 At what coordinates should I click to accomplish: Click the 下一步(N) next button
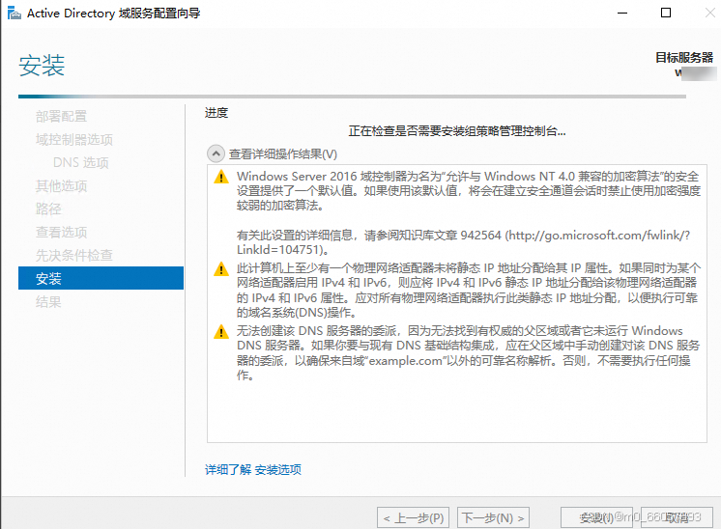[x=493, y=518]
